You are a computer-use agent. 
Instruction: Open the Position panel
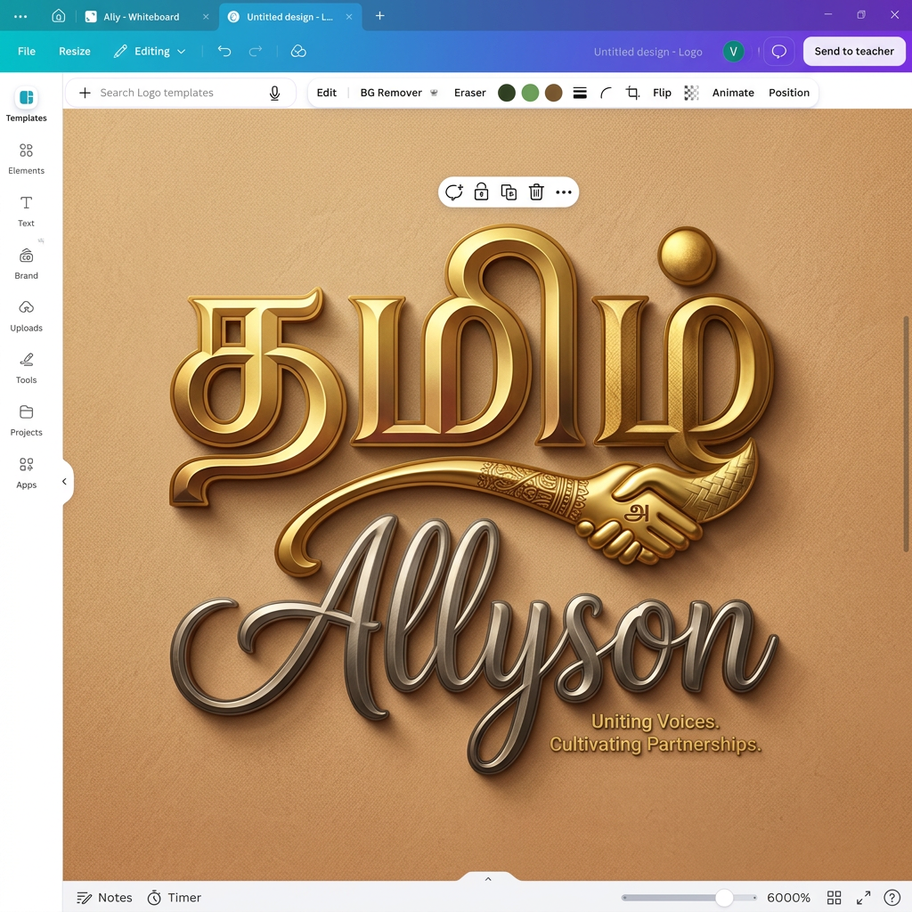789,93
